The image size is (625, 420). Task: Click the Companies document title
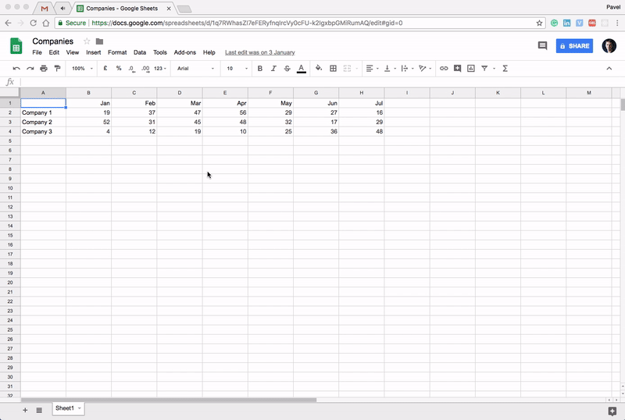pyautogui.click(x=52, y=41)
